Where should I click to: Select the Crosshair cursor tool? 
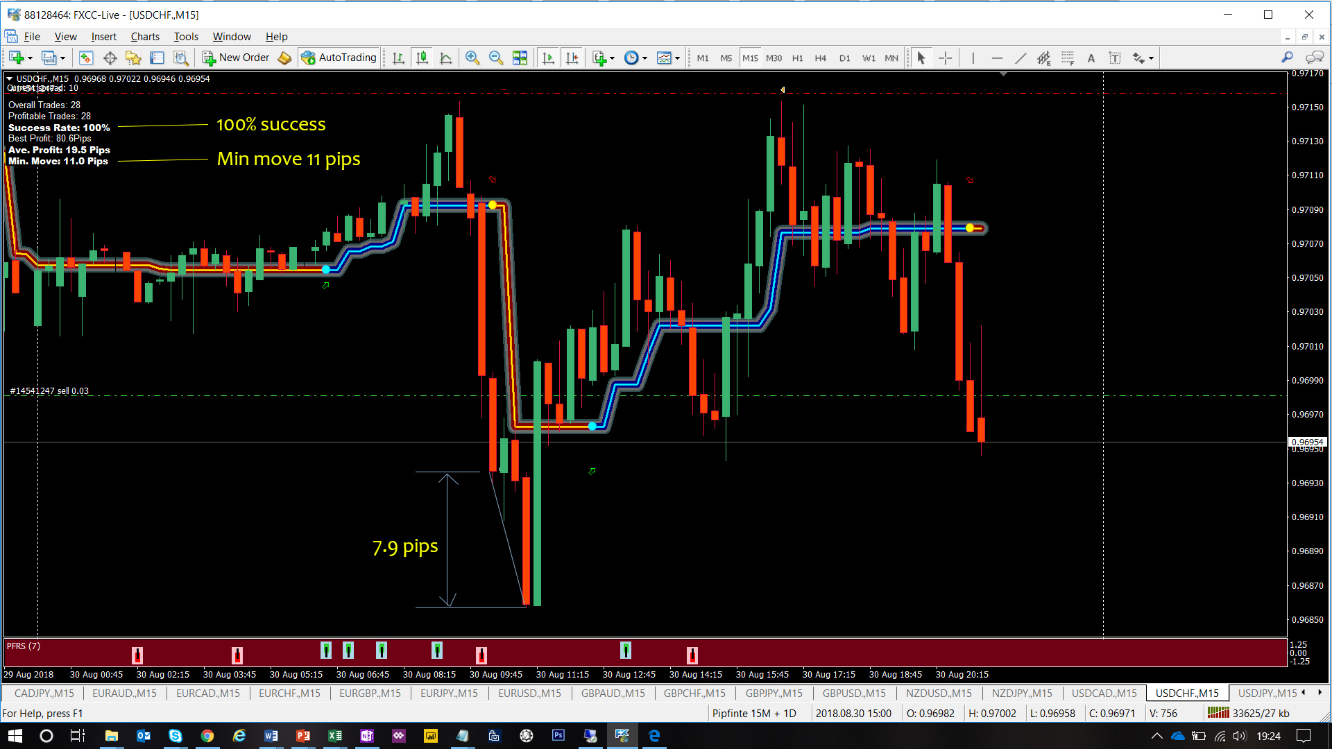tap(946, 58)
